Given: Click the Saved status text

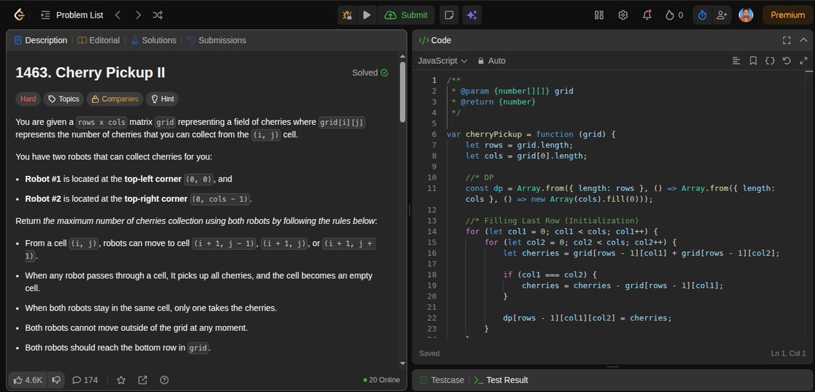Looking at the screenshot, I should click(x=429, y=353).
